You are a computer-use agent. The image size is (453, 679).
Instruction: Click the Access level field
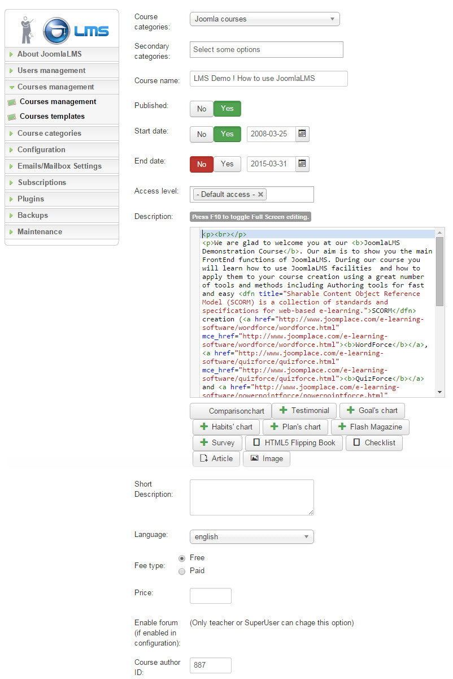point(252,194)
